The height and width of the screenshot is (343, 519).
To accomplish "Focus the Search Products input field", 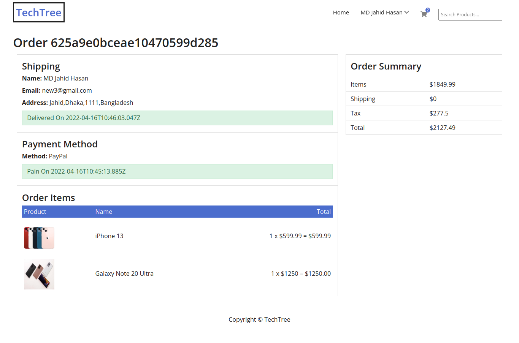I will (x=470, y=14).
